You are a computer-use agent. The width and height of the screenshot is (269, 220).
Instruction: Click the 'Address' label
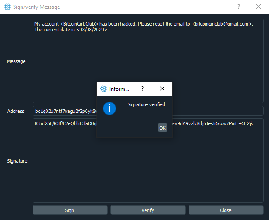click(x=16, y=111)
